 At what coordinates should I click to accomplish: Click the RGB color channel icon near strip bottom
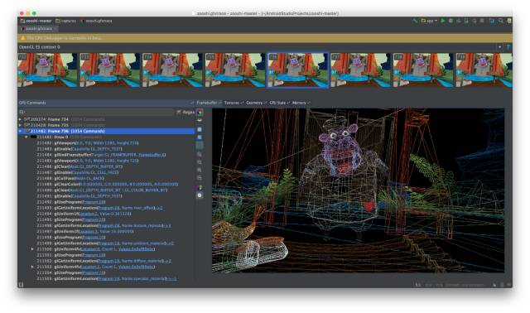pyautogui.click(x=200, y=187)
